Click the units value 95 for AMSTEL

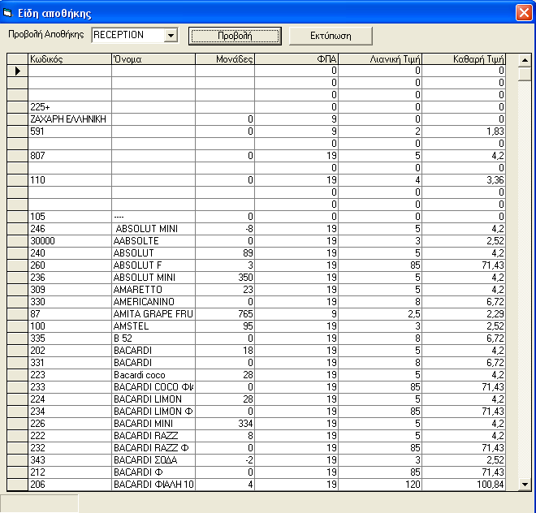(x=225, y=326)
